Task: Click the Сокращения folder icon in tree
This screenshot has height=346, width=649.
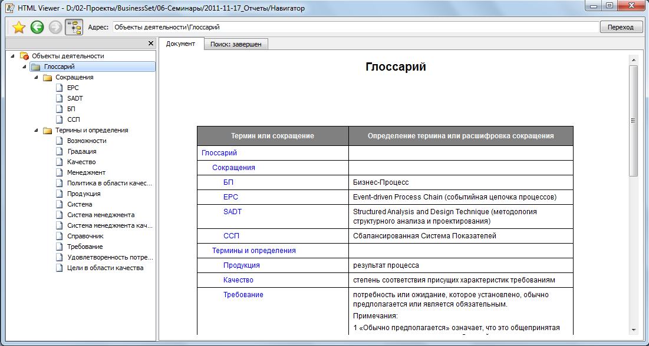Action: (47, 77)
